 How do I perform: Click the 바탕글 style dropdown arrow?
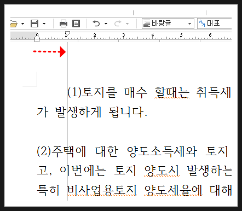pos(189,24)
